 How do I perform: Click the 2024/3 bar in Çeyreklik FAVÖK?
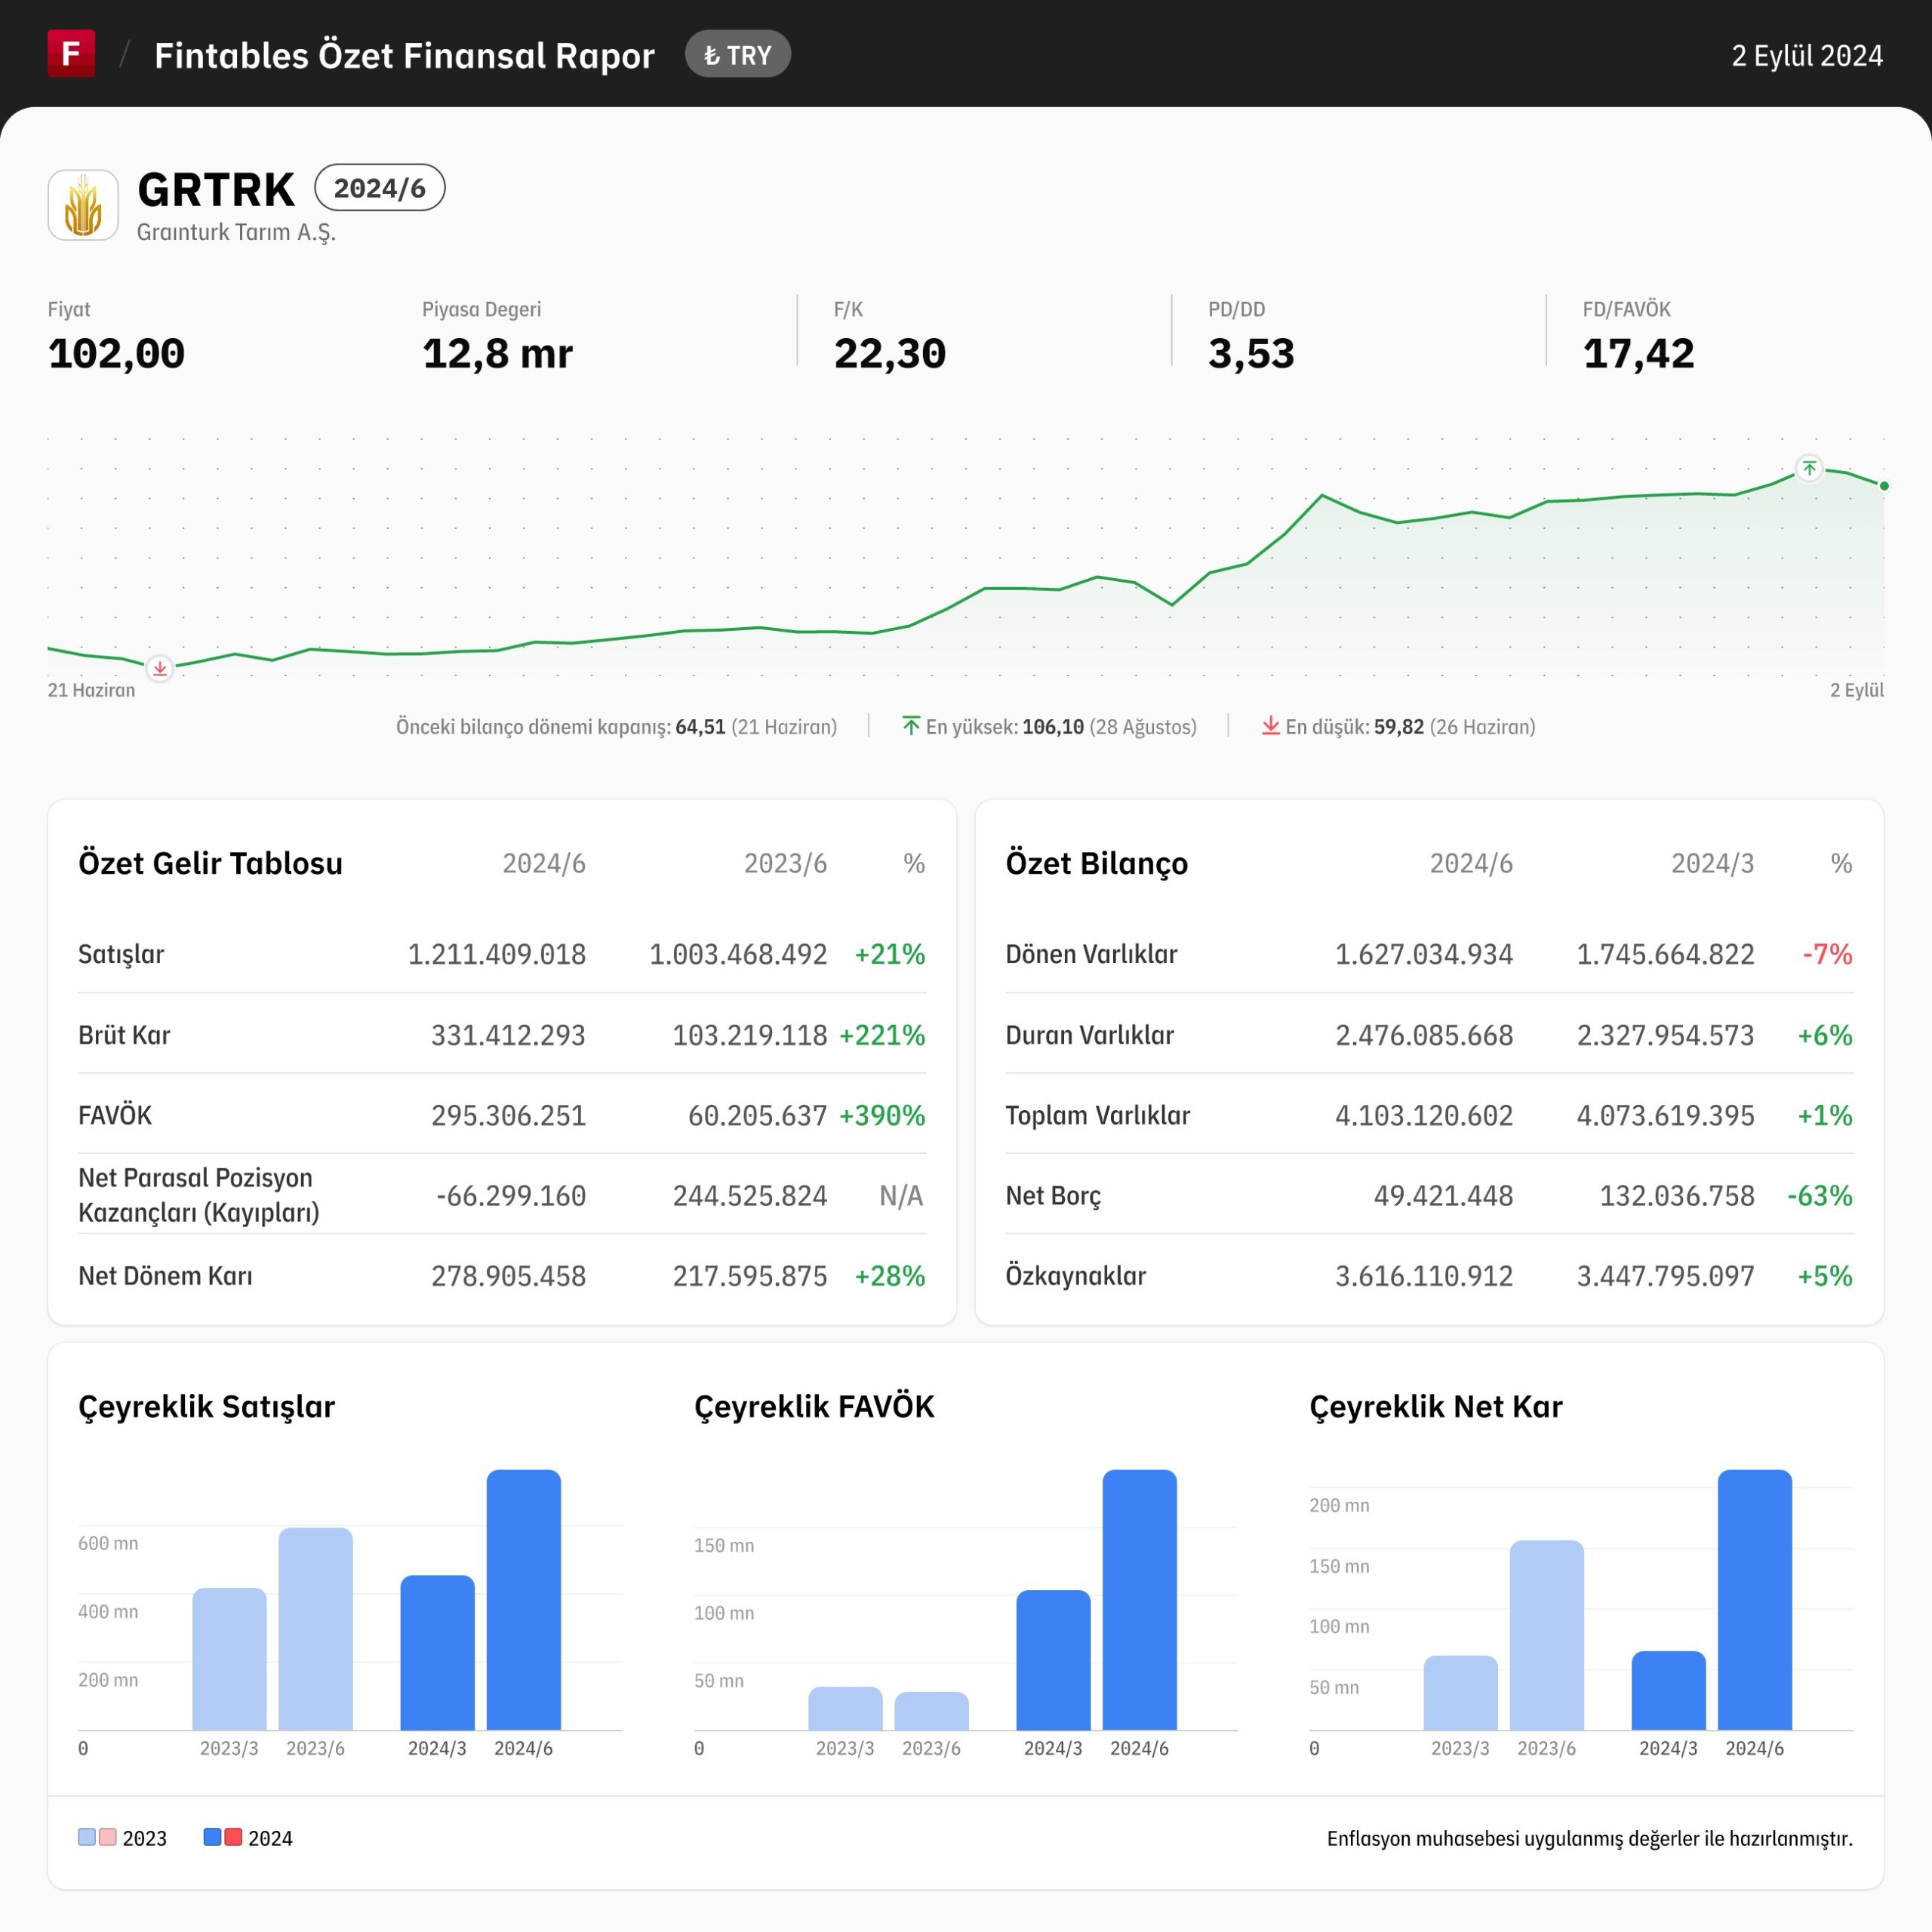coord(1053,1660)
